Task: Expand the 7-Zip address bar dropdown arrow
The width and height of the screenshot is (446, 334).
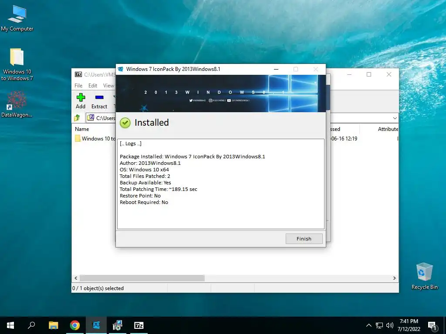Action: [395, 118]
